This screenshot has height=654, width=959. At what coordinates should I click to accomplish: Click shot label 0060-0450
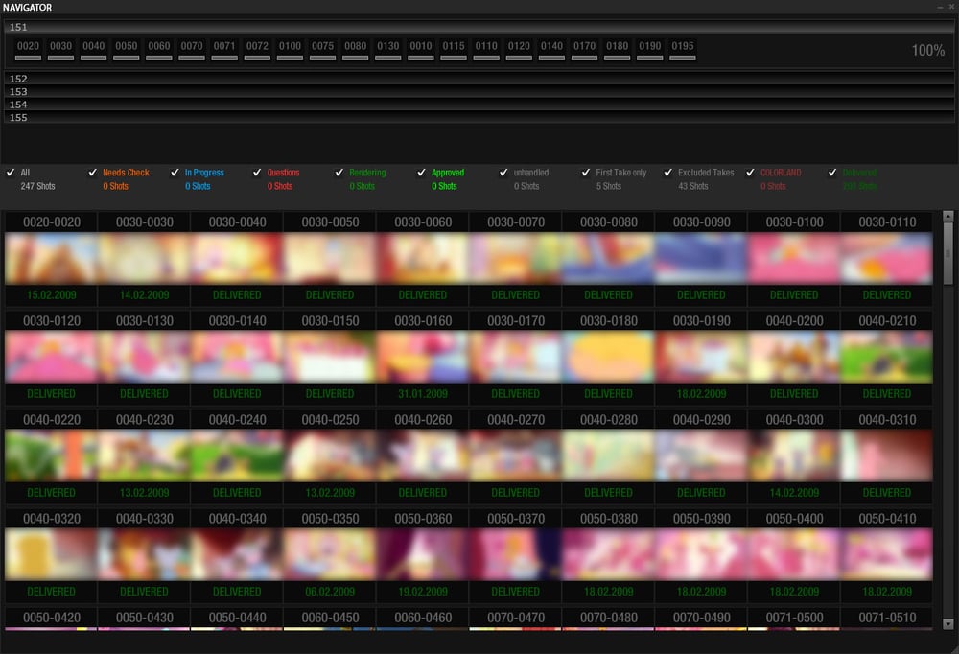pyautogui.click(x=330, y=618)
